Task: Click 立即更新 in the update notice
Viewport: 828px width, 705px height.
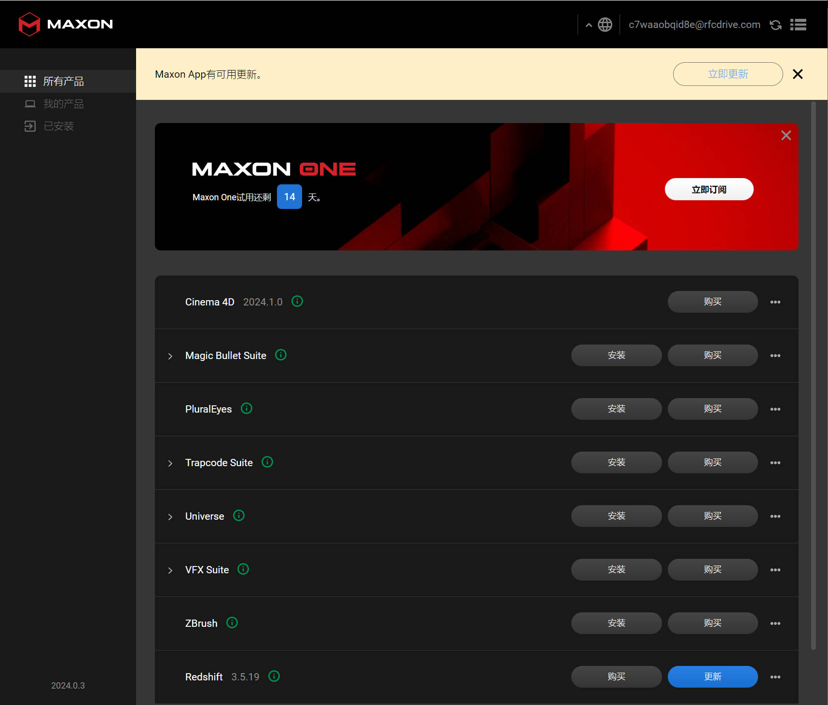Action: (x=728, y=74)
